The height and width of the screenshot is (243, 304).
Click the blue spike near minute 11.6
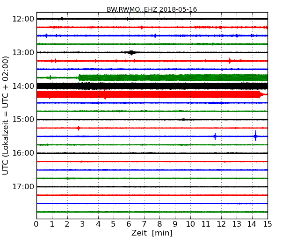(x=215, y=136)
